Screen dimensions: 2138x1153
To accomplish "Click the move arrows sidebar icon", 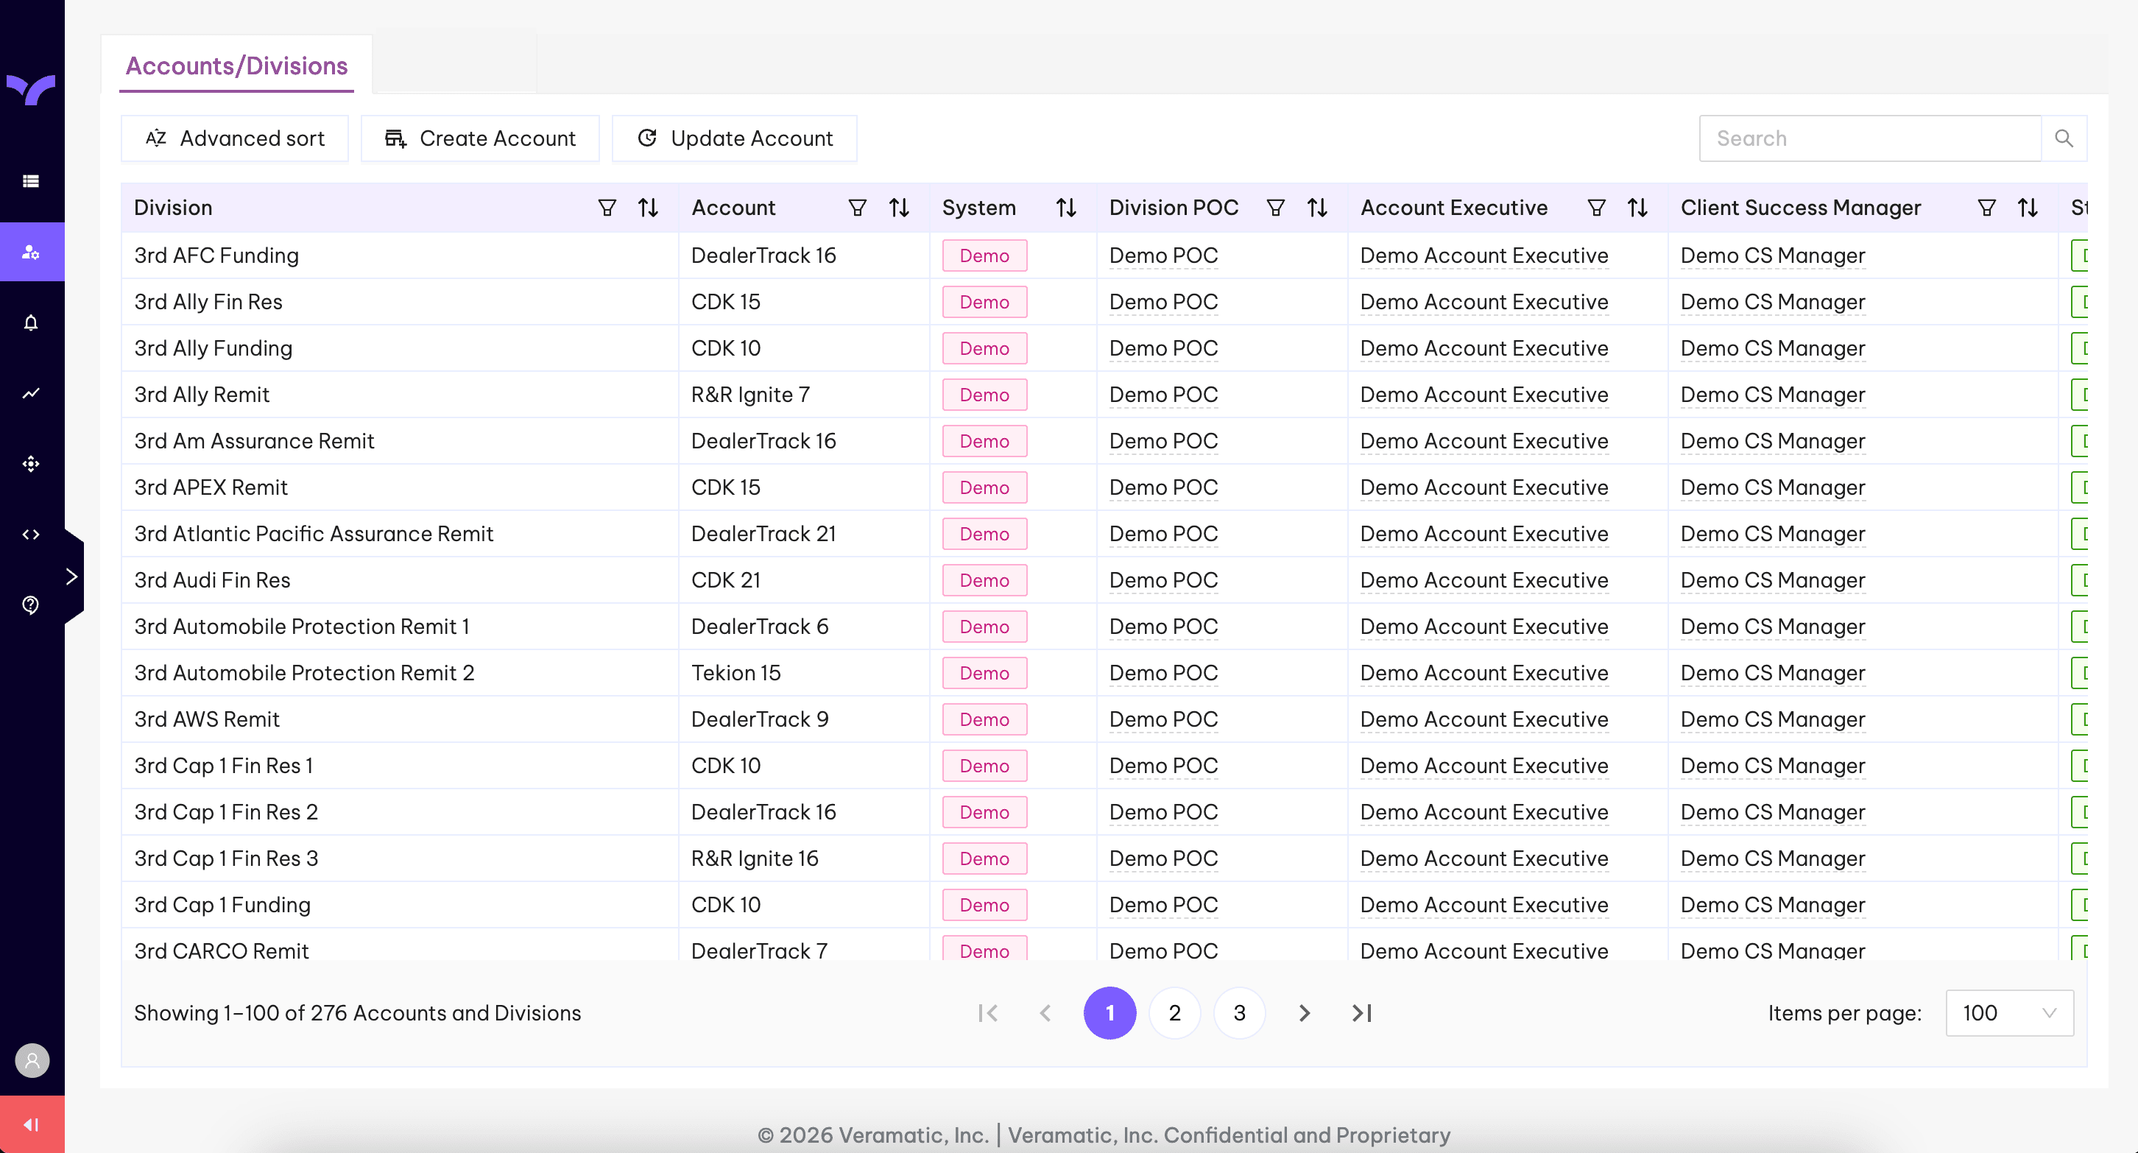I will 31,464.
